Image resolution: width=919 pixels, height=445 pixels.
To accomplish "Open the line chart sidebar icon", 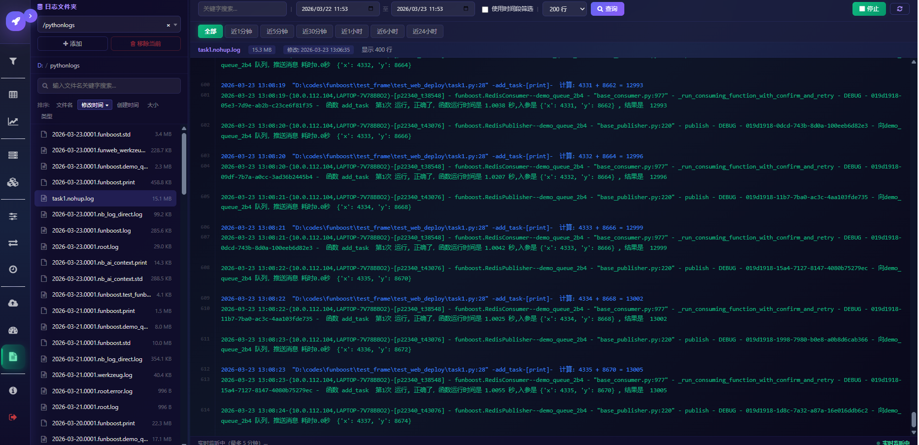I will 13,121.
